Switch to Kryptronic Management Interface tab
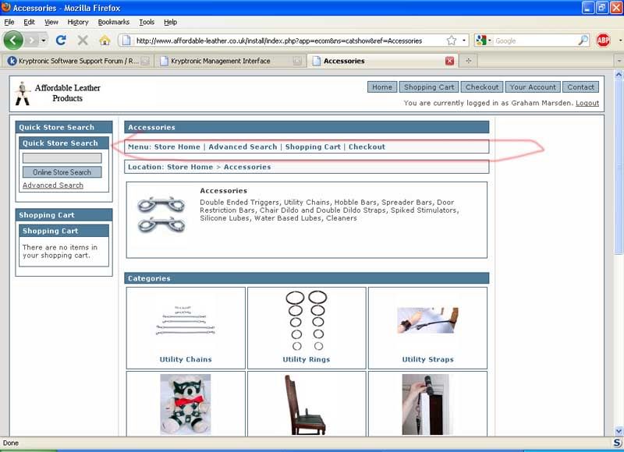Image resolution: width=624 pixels, height=452 pixels. (230, 61)
